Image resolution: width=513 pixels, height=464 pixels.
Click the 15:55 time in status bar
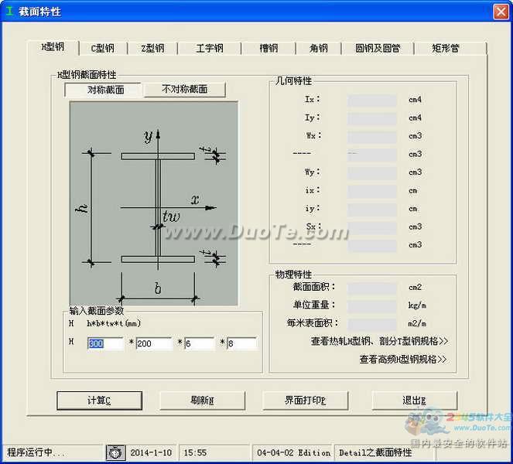(x=195, y=453)
